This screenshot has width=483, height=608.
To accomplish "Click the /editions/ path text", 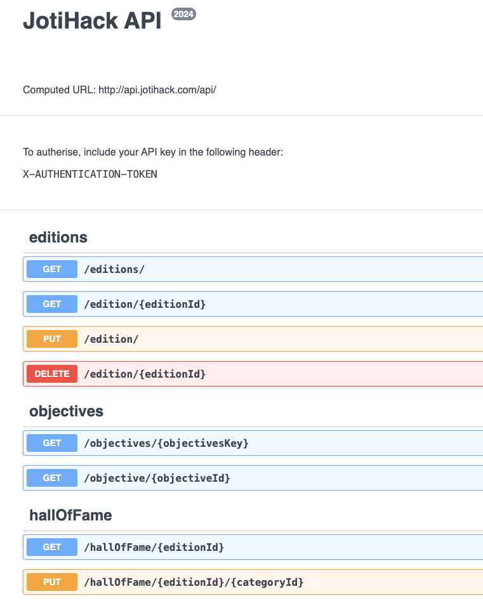I will coord(114,270).
